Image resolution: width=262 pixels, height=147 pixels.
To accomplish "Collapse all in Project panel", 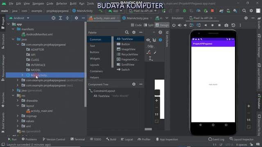I will click(x=67, y=18).
